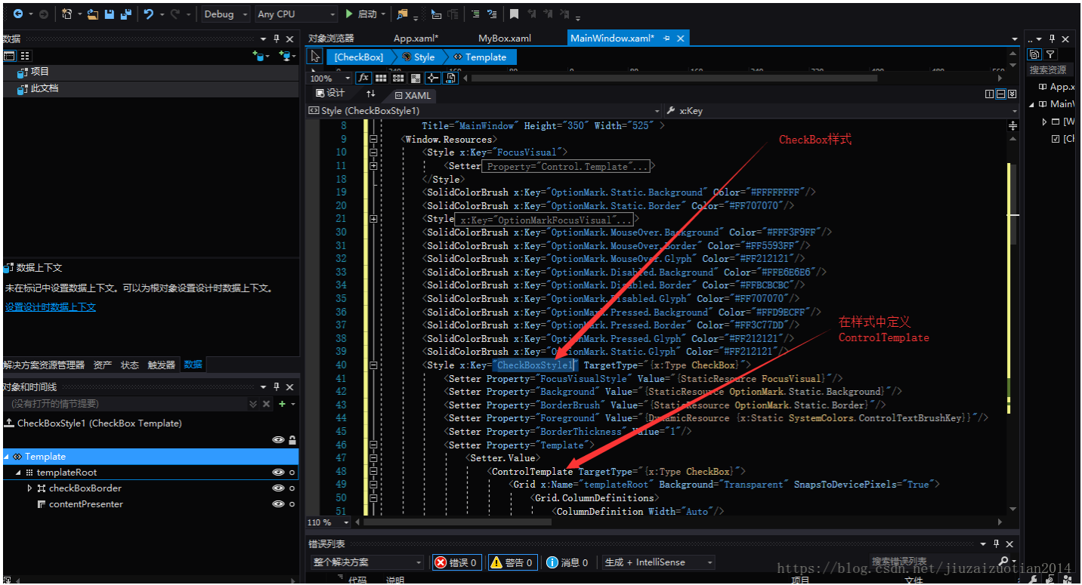The image size is (1082, 585).
Task: Select the contentPresenter tree item
Action: tap(85, 504)
